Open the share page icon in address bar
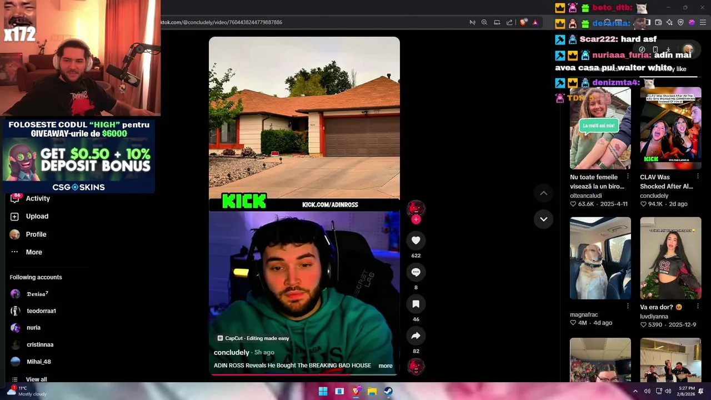 click(509, 22)
